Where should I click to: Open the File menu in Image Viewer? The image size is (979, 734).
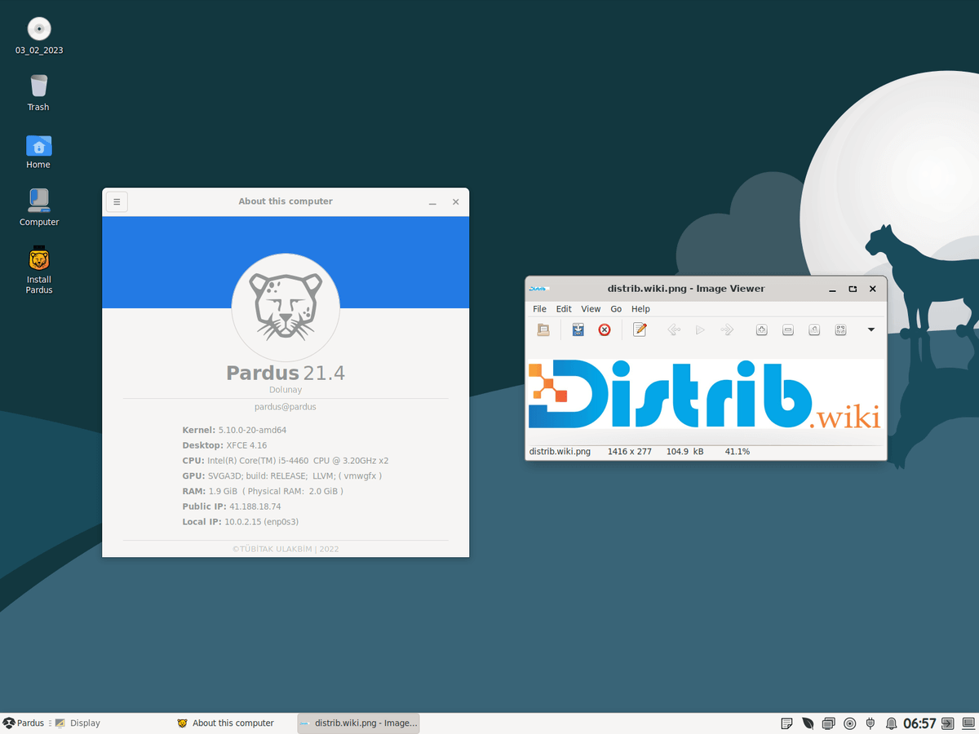[x=539, y=309]
